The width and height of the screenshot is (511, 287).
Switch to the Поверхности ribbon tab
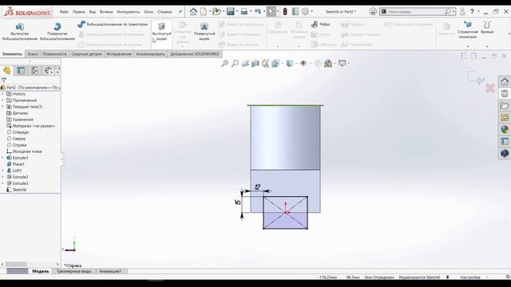[x=54, y=54]
